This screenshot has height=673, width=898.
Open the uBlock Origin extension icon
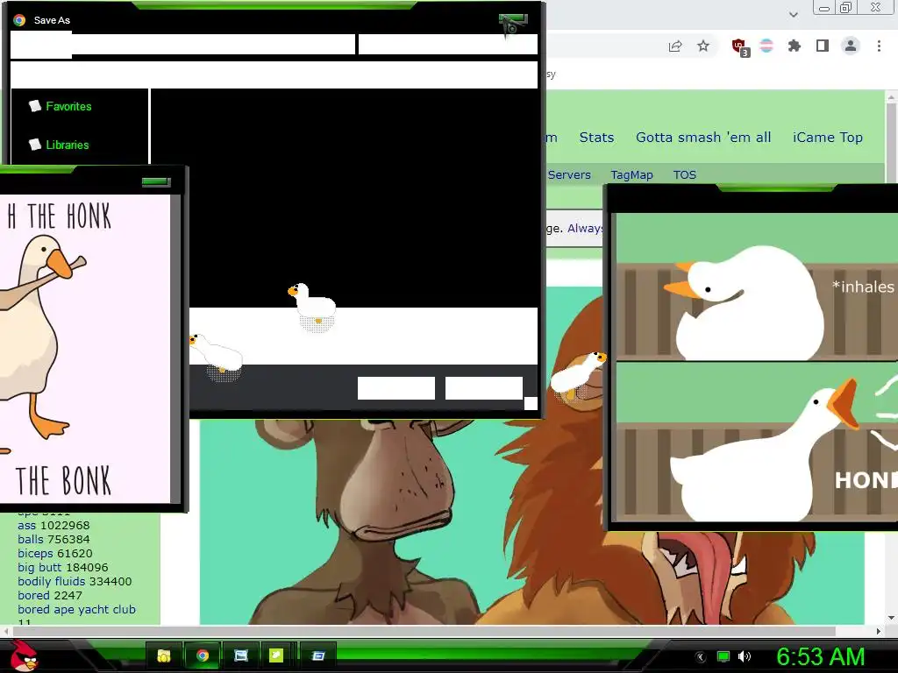(x=740, y=47)
